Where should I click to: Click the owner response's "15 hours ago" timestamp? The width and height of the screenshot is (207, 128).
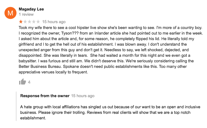[x=83, y=96]
